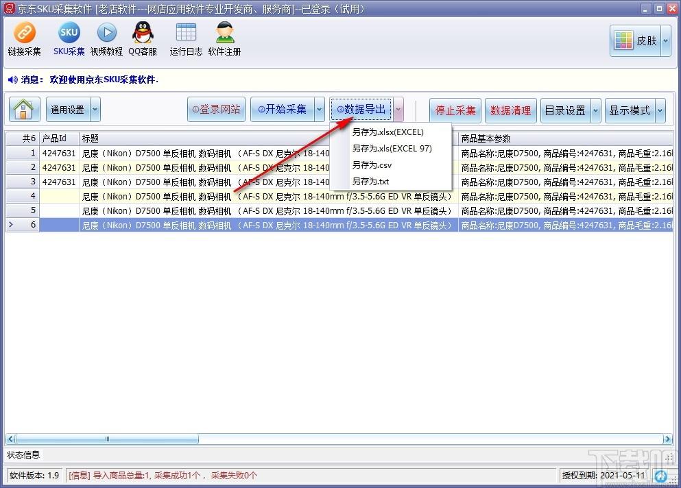Click the 停止采集 button
Image resolution: width=681 pixels, height=488 pixels.
coord(455,110)
